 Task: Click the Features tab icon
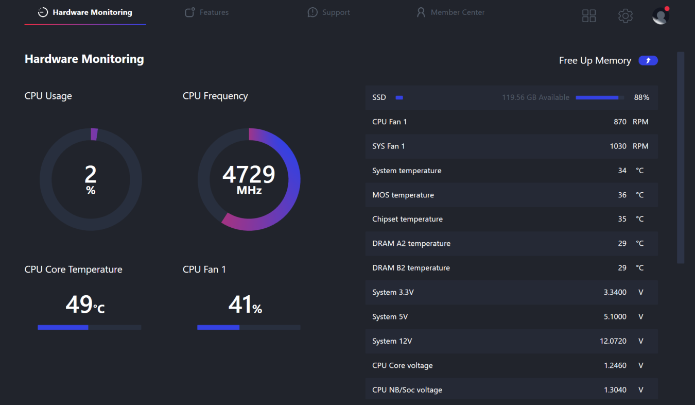pyautogui.click(x=190, y=12)
